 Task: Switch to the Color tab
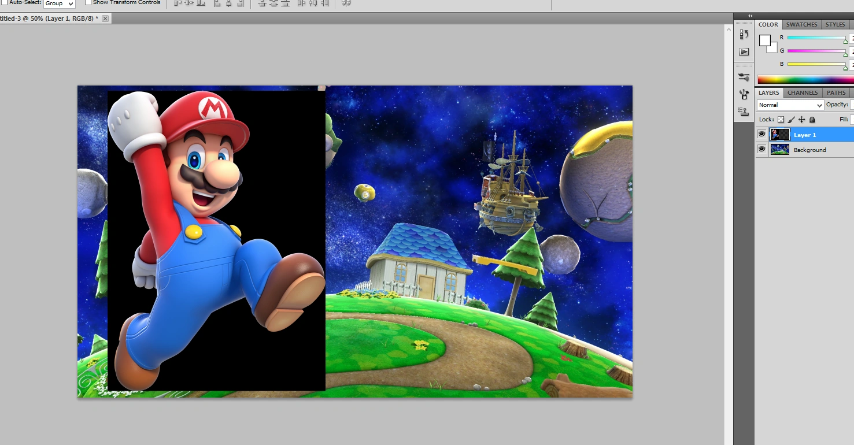(x=768, y=25)
